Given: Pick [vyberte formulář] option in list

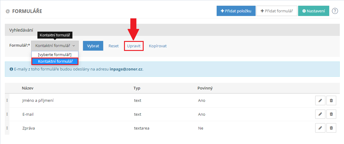Looking at the screenshot, I should (x=55, y=55).
